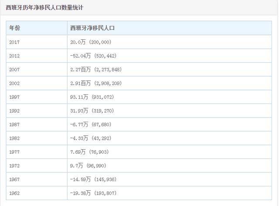Select the value 2.91百万 (2,908,209)

coord(96,83)
